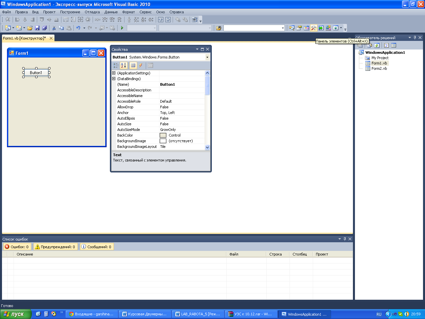425x319 pixels.
Task: Click the Windows Пуск start button
Action: (x=16, y=314)
